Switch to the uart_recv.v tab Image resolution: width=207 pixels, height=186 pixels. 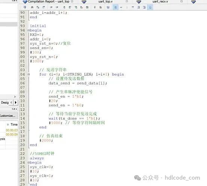tap(160, 1)
